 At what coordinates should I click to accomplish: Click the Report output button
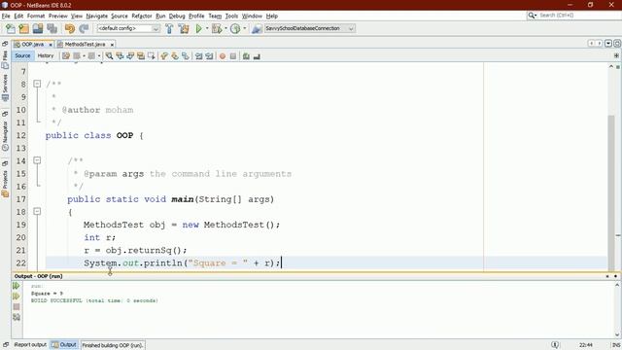tap(30, 345)
